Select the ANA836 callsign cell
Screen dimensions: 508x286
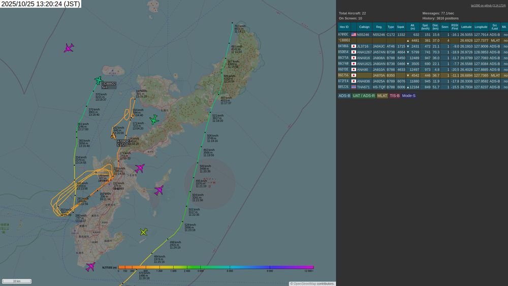tap(364, 81)
